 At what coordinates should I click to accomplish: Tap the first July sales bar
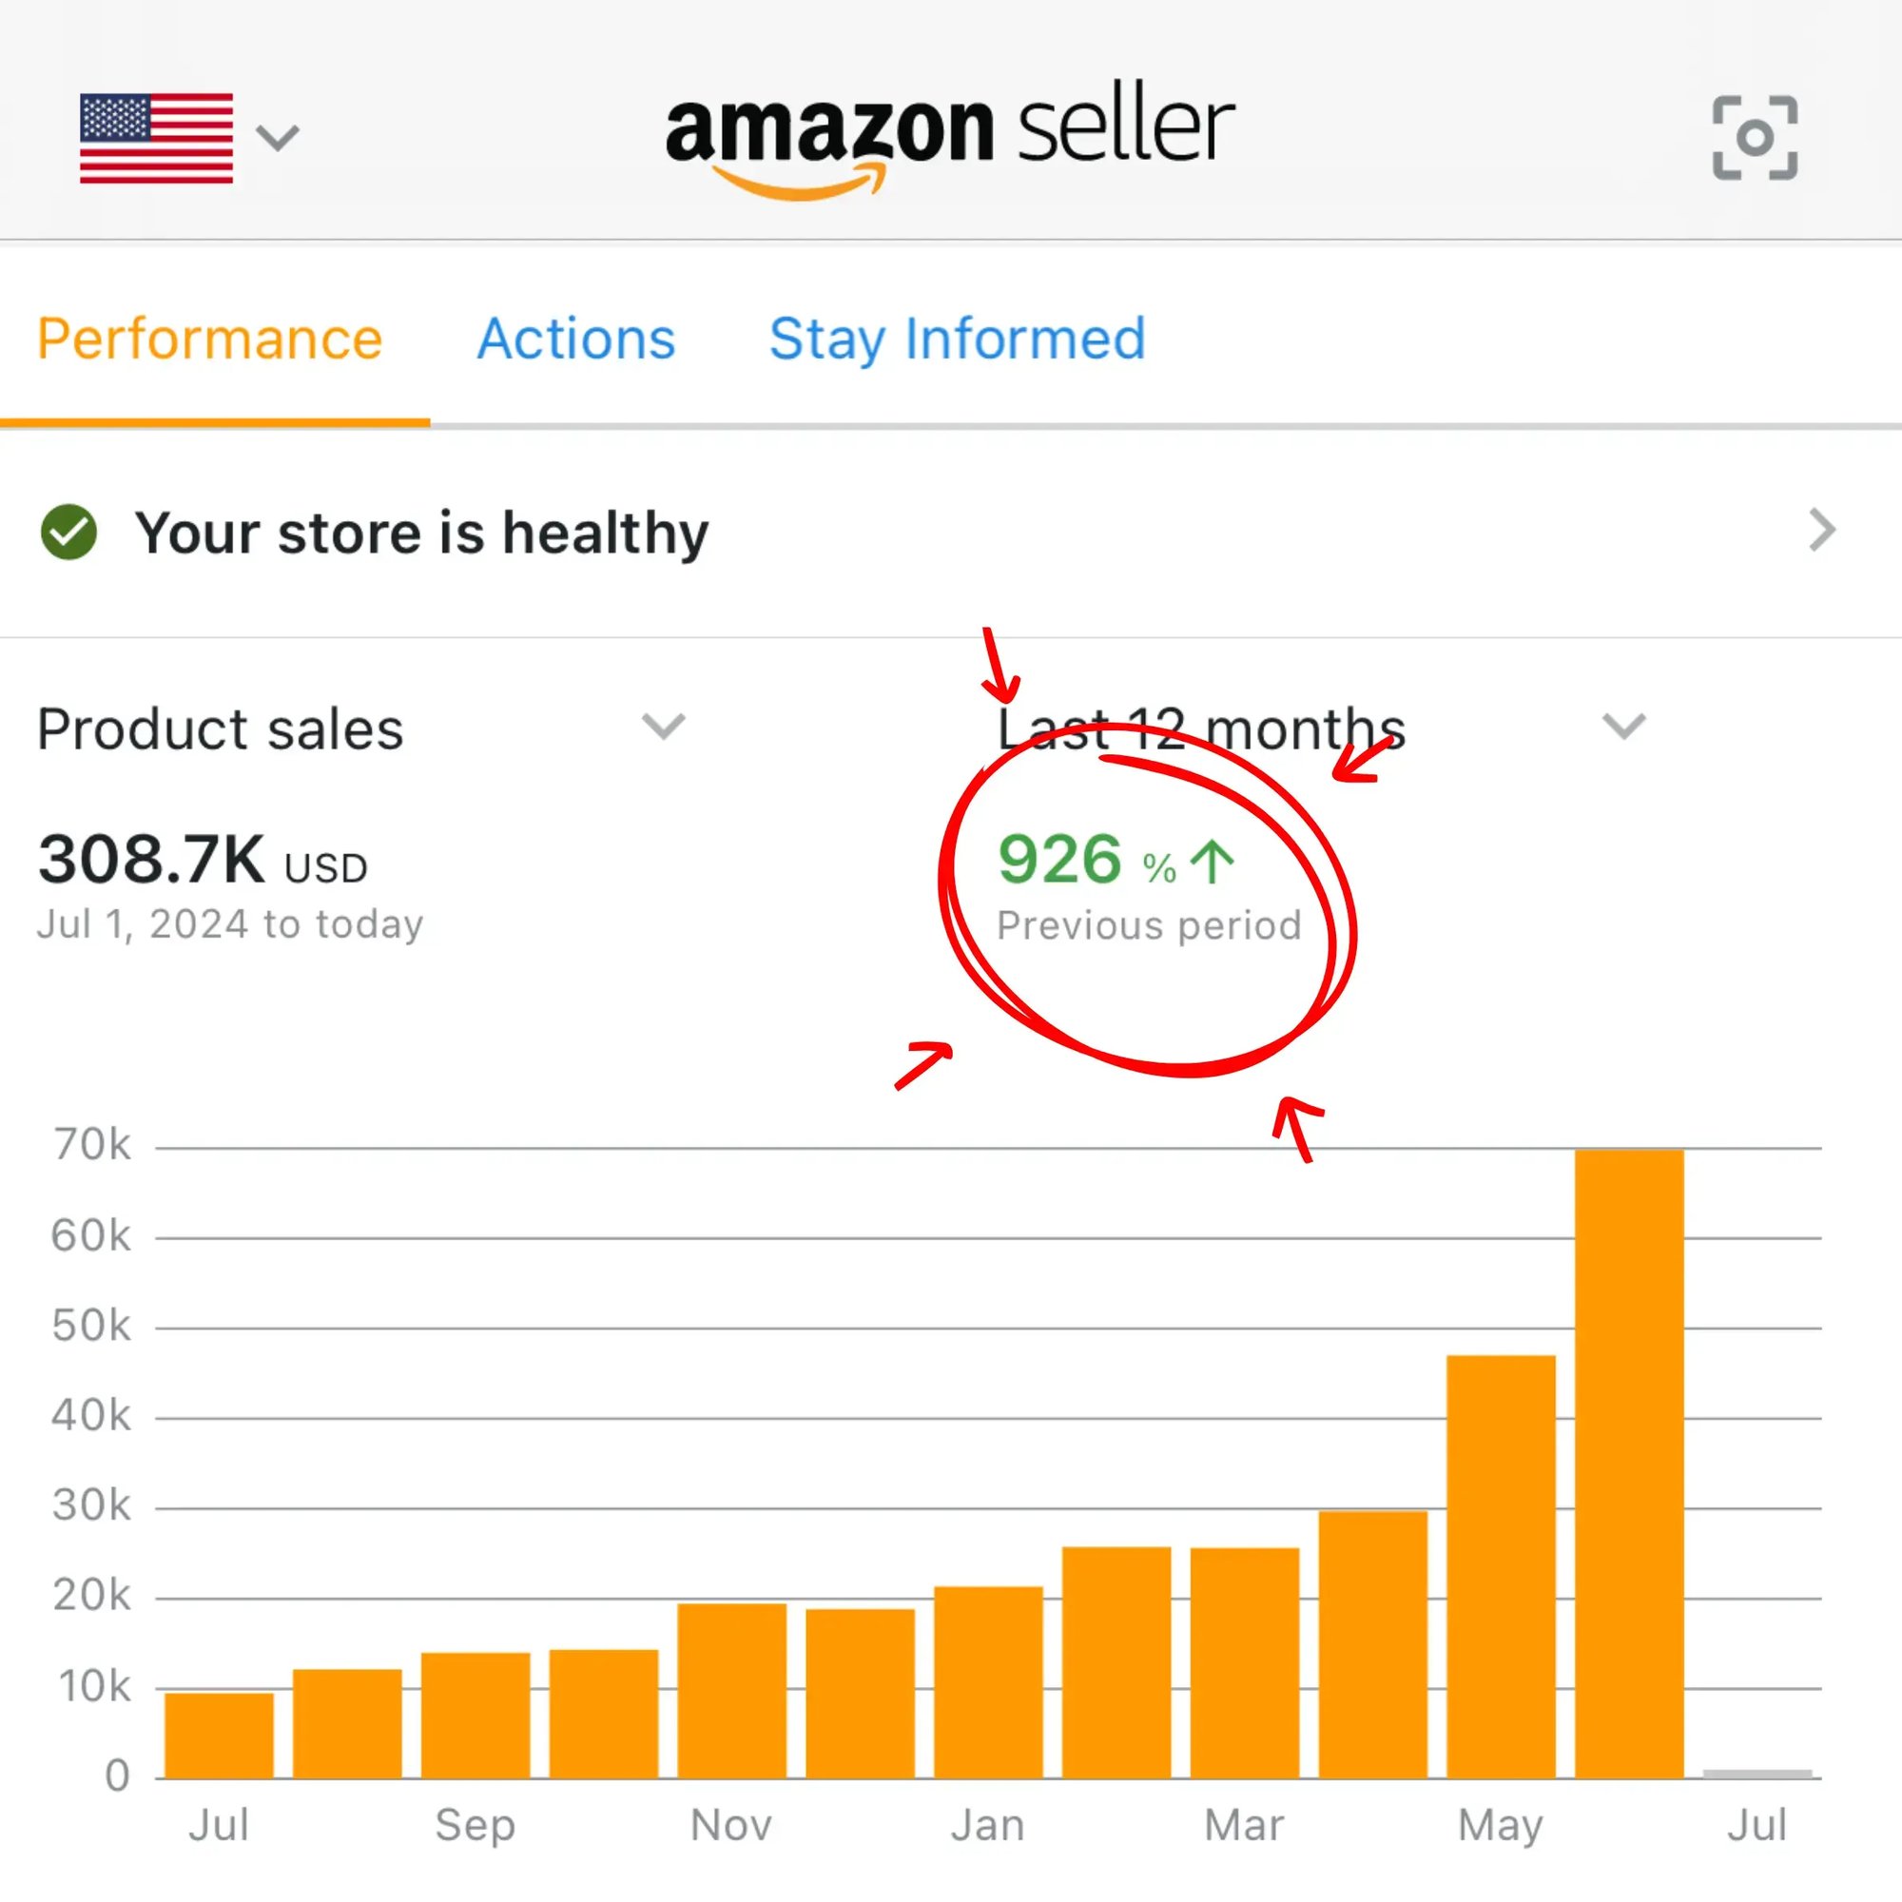[x=220, y=1735]
